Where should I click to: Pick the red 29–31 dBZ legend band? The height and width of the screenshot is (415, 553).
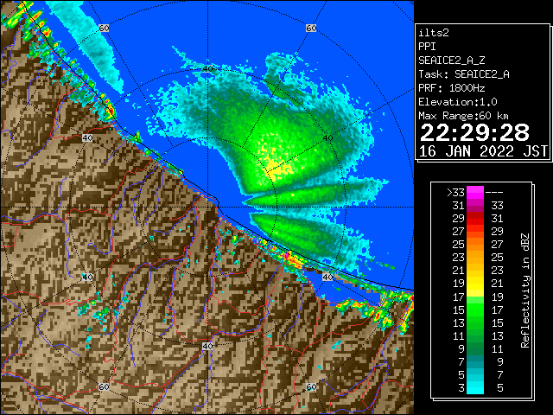point(475,218)
